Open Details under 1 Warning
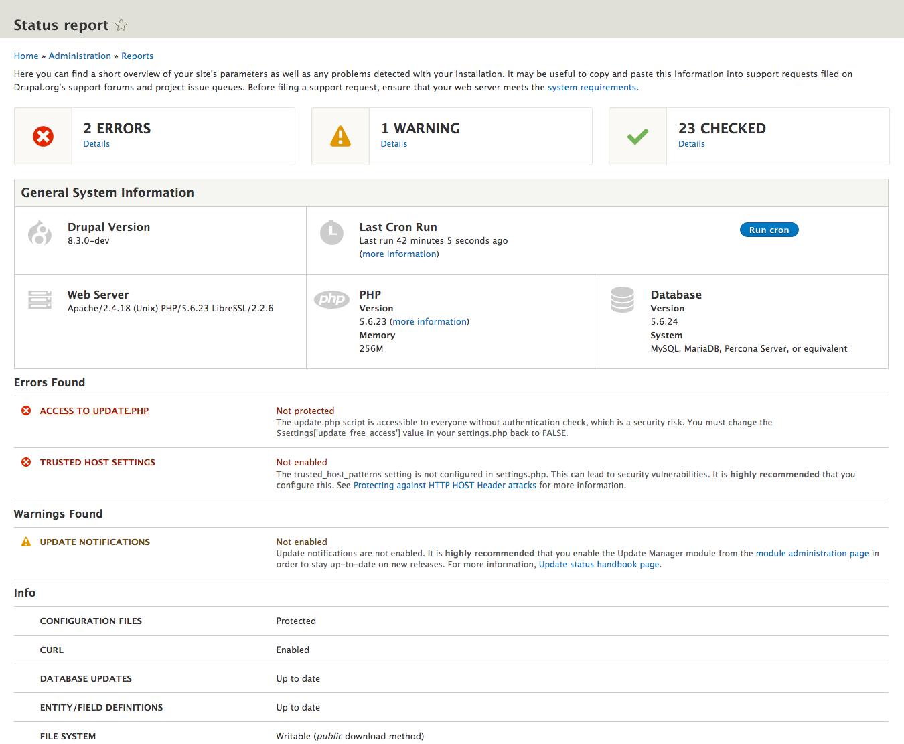904x744 pixels. tap(394, 144)
